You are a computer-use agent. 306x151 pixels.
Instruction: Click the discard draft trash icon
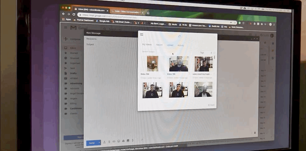(x=255, y=133)
